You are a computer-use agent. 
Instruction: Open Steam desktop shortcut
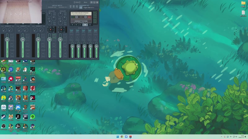tap(3, 117)
